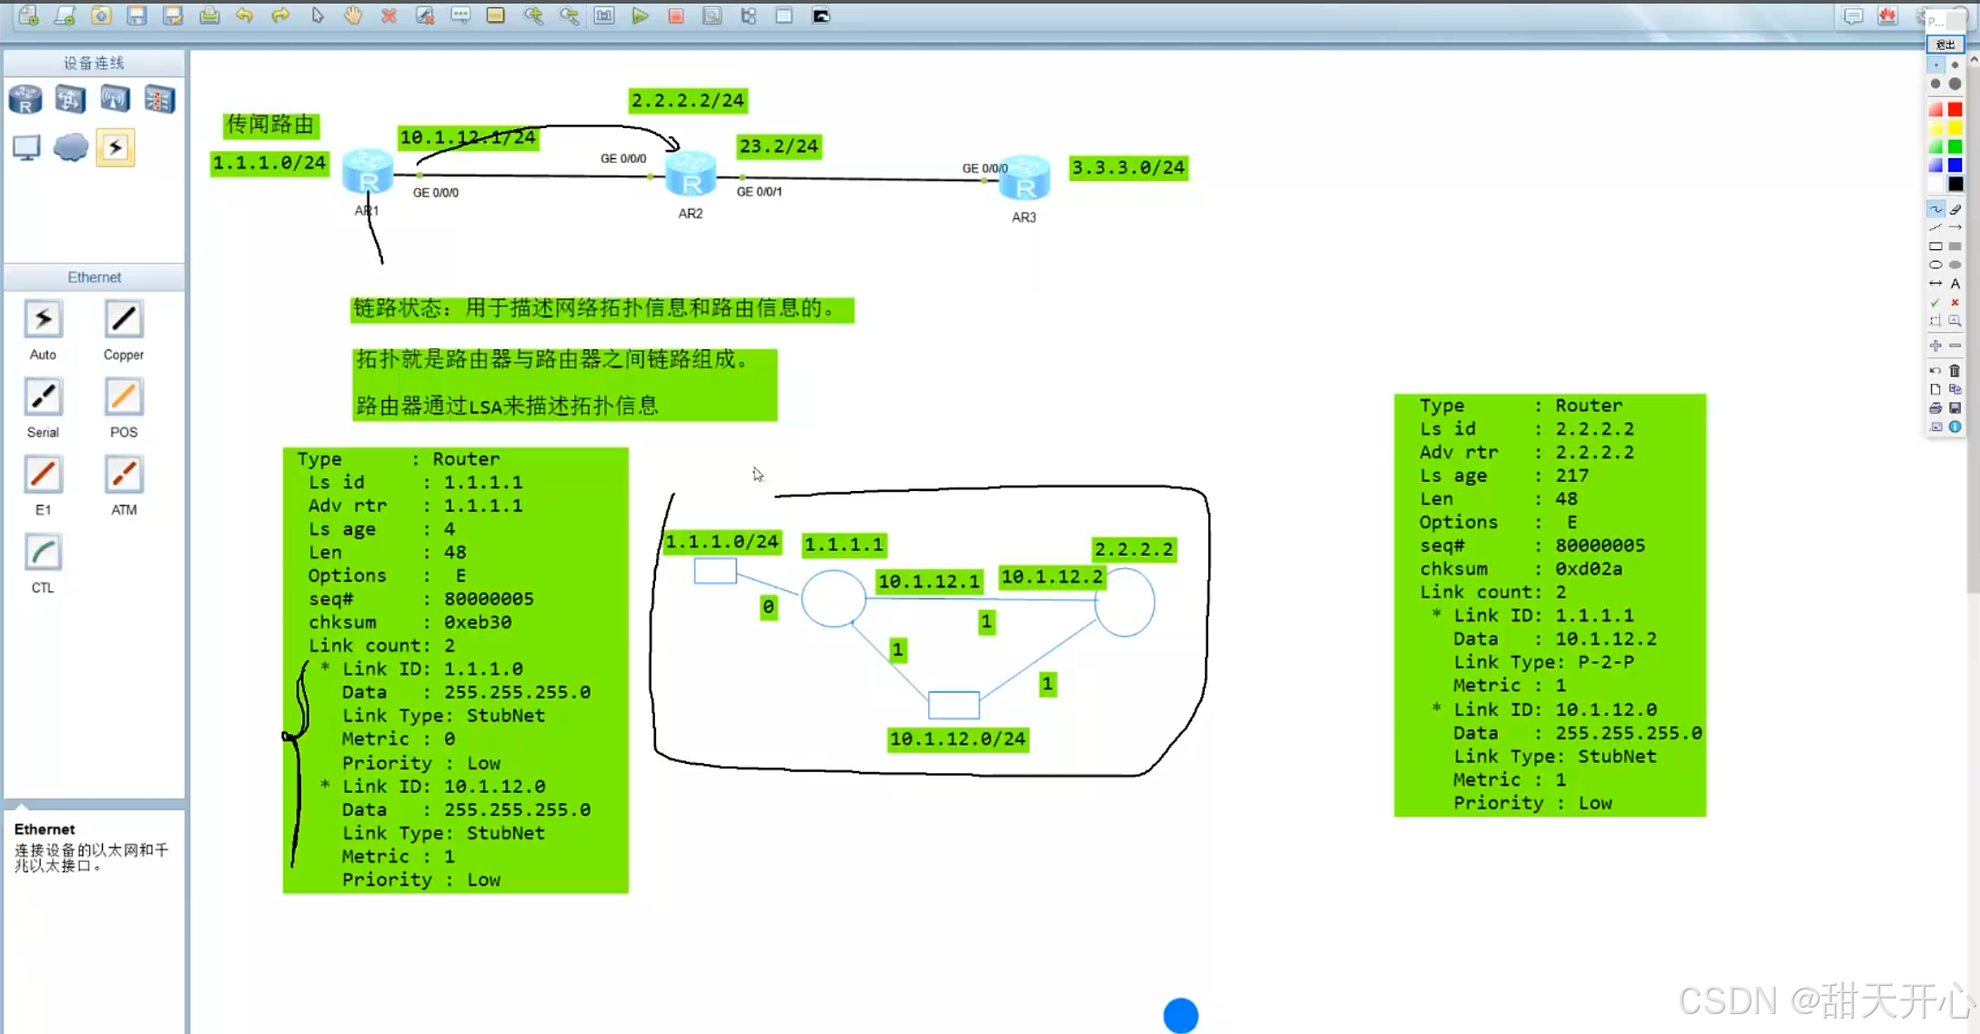Click the zoom in magnifier icon
This screenshot has width=1980, height=1034.
pos(533,15)
